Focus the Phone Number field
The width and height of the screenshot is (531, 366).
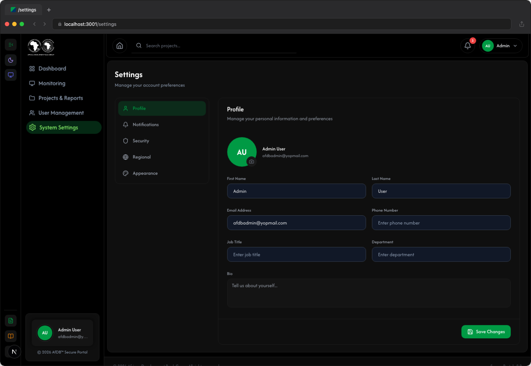[441, 223]
